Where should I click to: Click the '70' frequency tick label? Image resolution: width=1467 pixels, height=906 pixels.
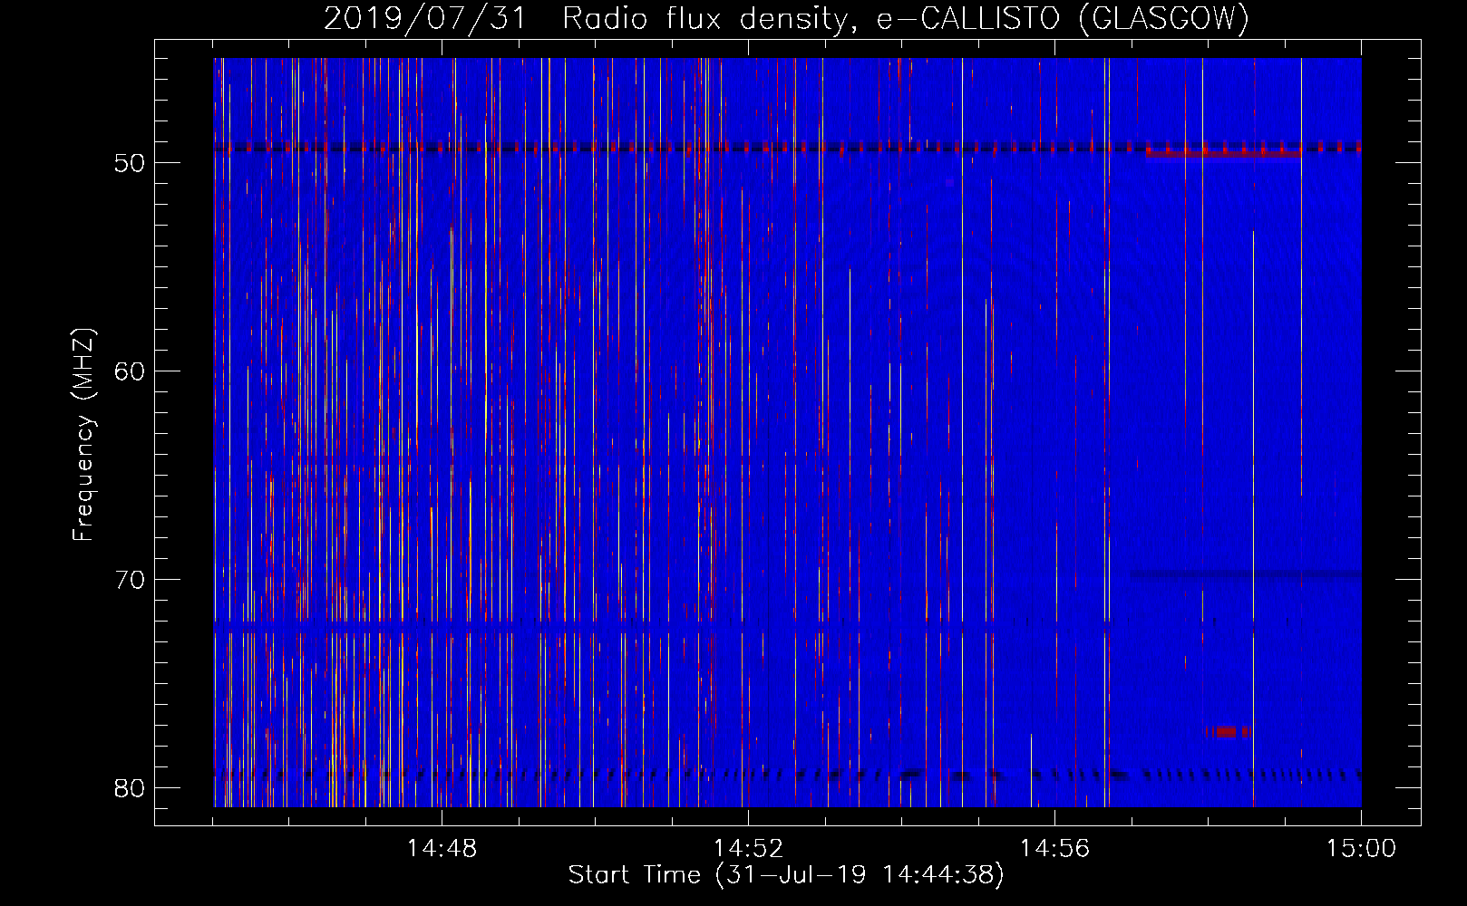pos(130,580)
